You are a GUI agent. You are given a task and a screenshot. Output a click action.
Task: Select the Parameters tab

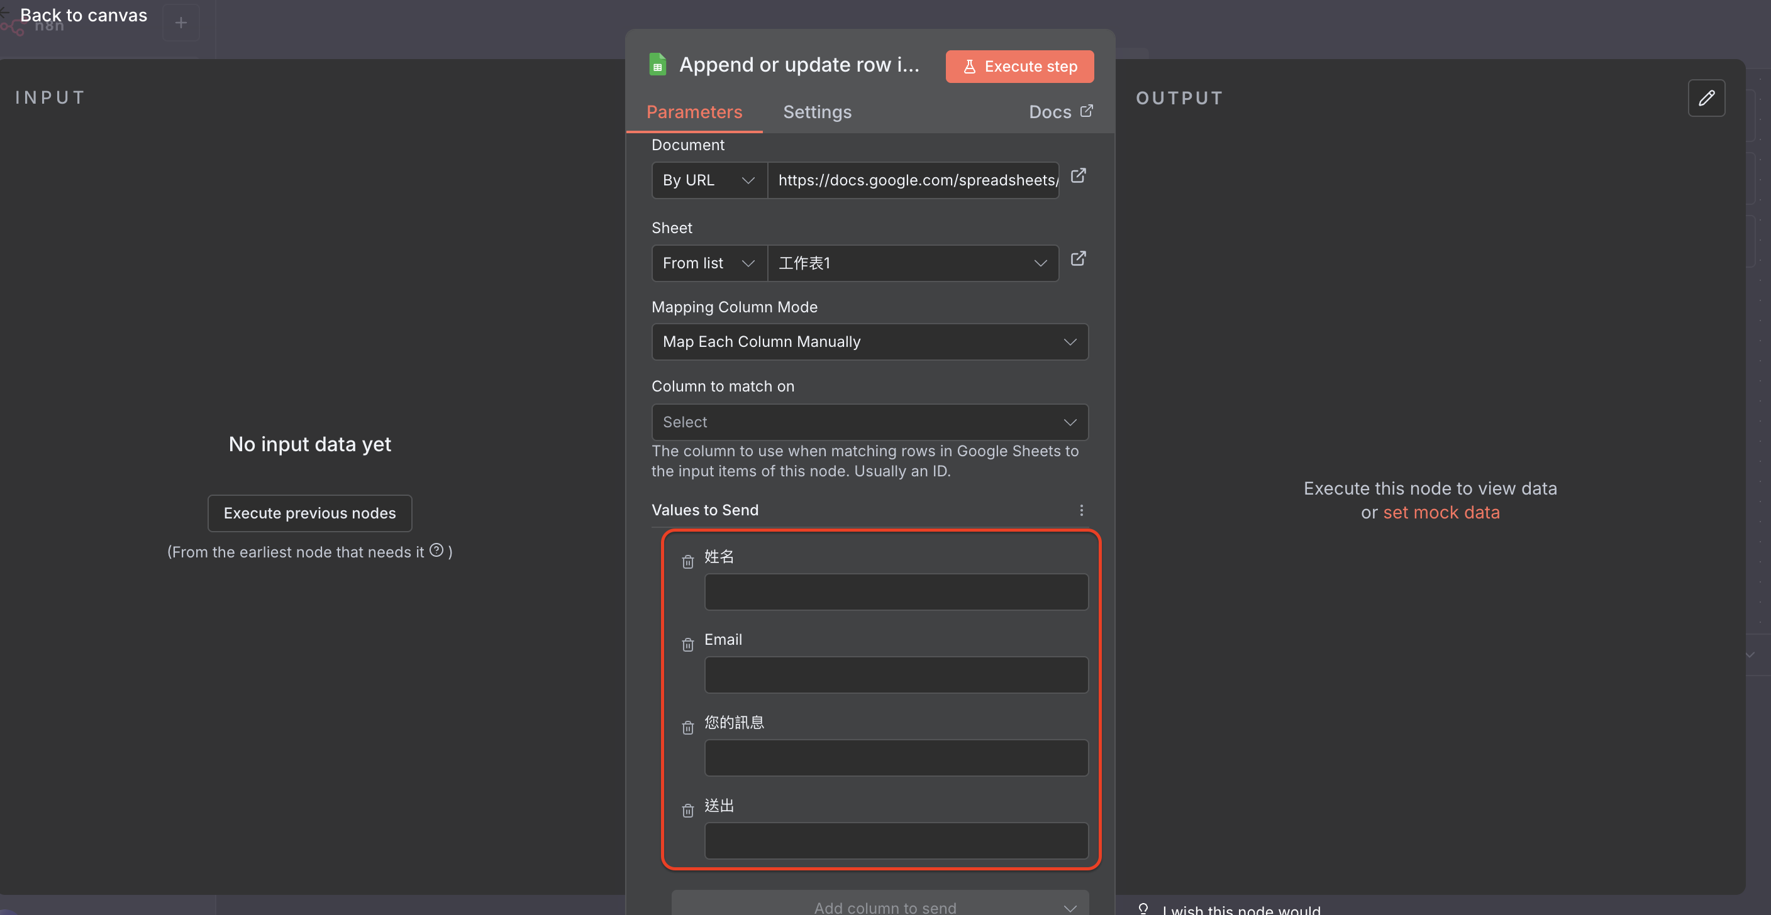(x=694, y=112)
